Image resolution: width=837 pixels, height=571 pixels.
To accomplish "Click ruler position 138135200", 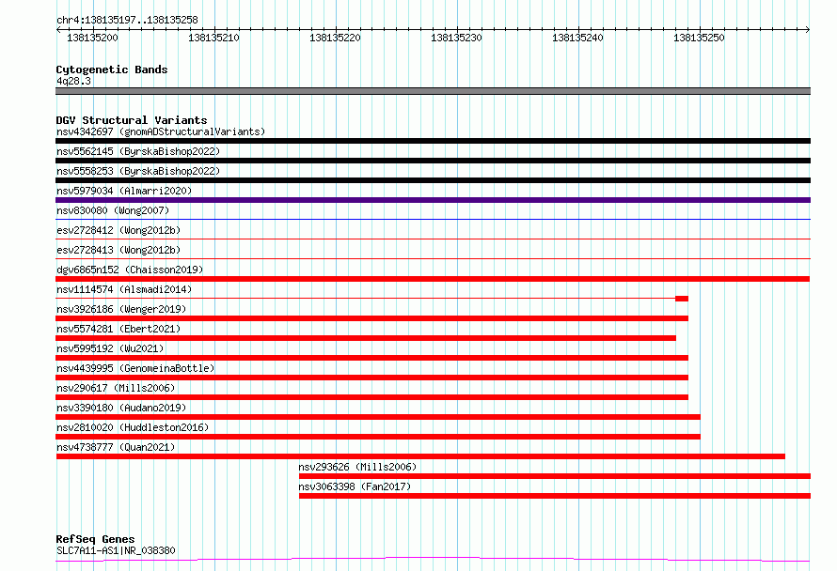I will coord(92,38).
